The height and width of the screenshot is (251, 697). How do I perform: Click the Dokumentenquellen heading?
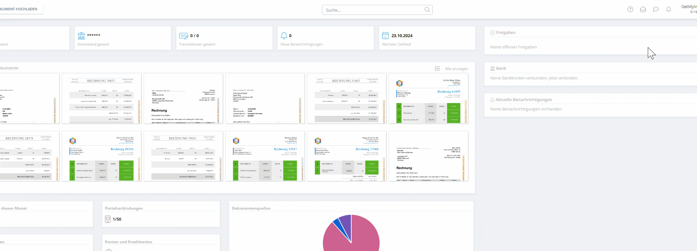pyautogui.click(x=251, y=208)
